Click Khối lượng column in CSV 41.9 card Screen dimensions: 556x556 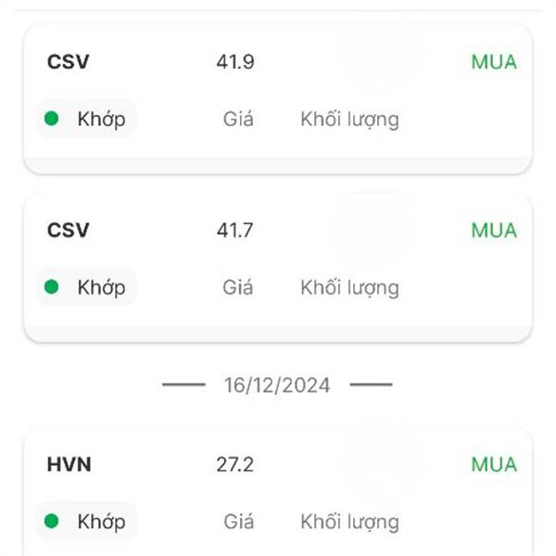(x=350, y=120)
